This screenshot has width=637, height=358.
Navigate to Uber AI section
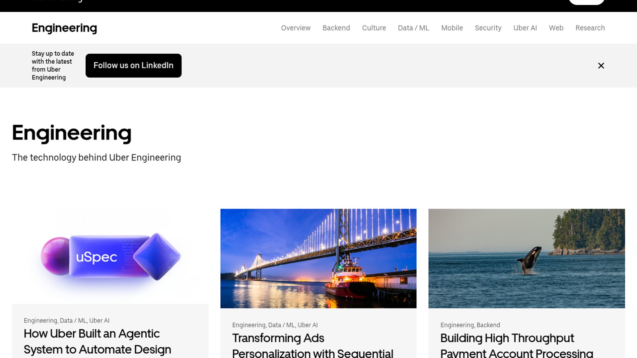[525, 28]
